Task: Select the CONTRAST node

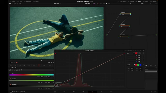Action: click(x=125, y=26)
